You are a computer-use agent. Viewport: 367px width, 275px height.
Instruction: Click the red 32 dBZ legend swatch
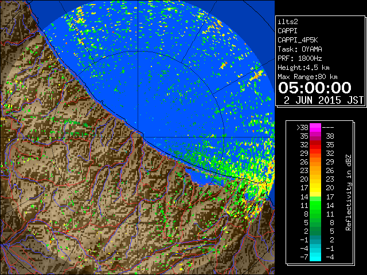pos(315,145)
